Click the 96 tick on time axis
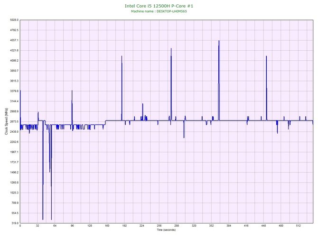This screenshot has width=318, height=238. [72, 226]
